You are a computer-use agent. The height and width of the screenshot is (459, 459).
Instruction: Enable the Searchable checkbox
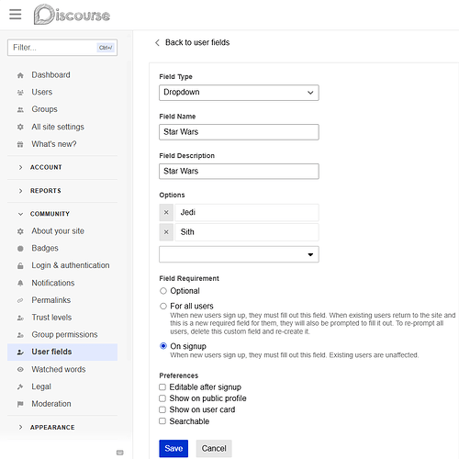(x=162, y=421)
